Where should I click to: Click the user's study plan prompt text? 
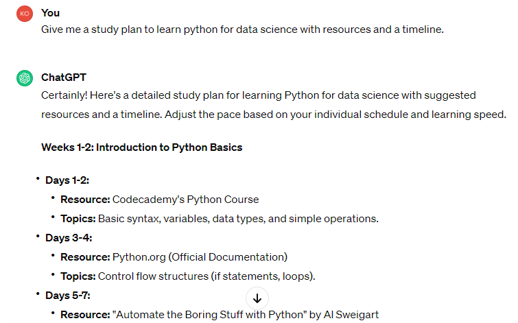point(242,29)
